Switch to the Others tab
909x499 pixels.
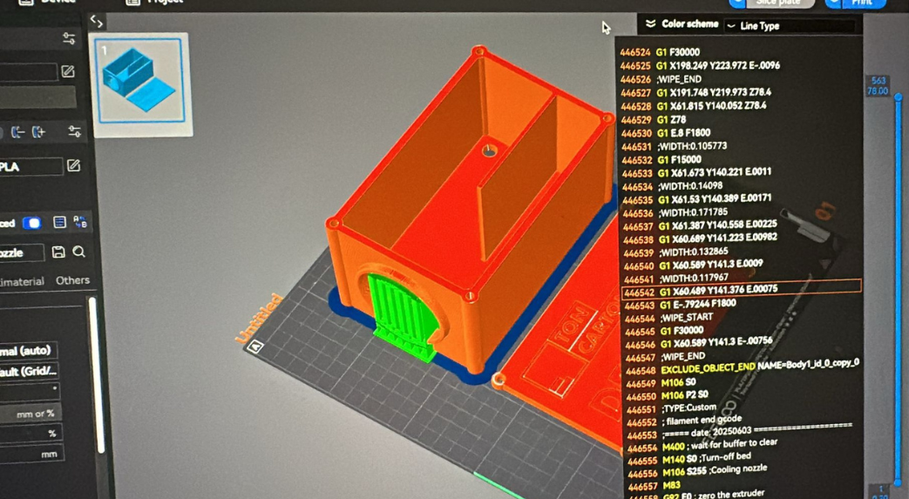[72, 280]
